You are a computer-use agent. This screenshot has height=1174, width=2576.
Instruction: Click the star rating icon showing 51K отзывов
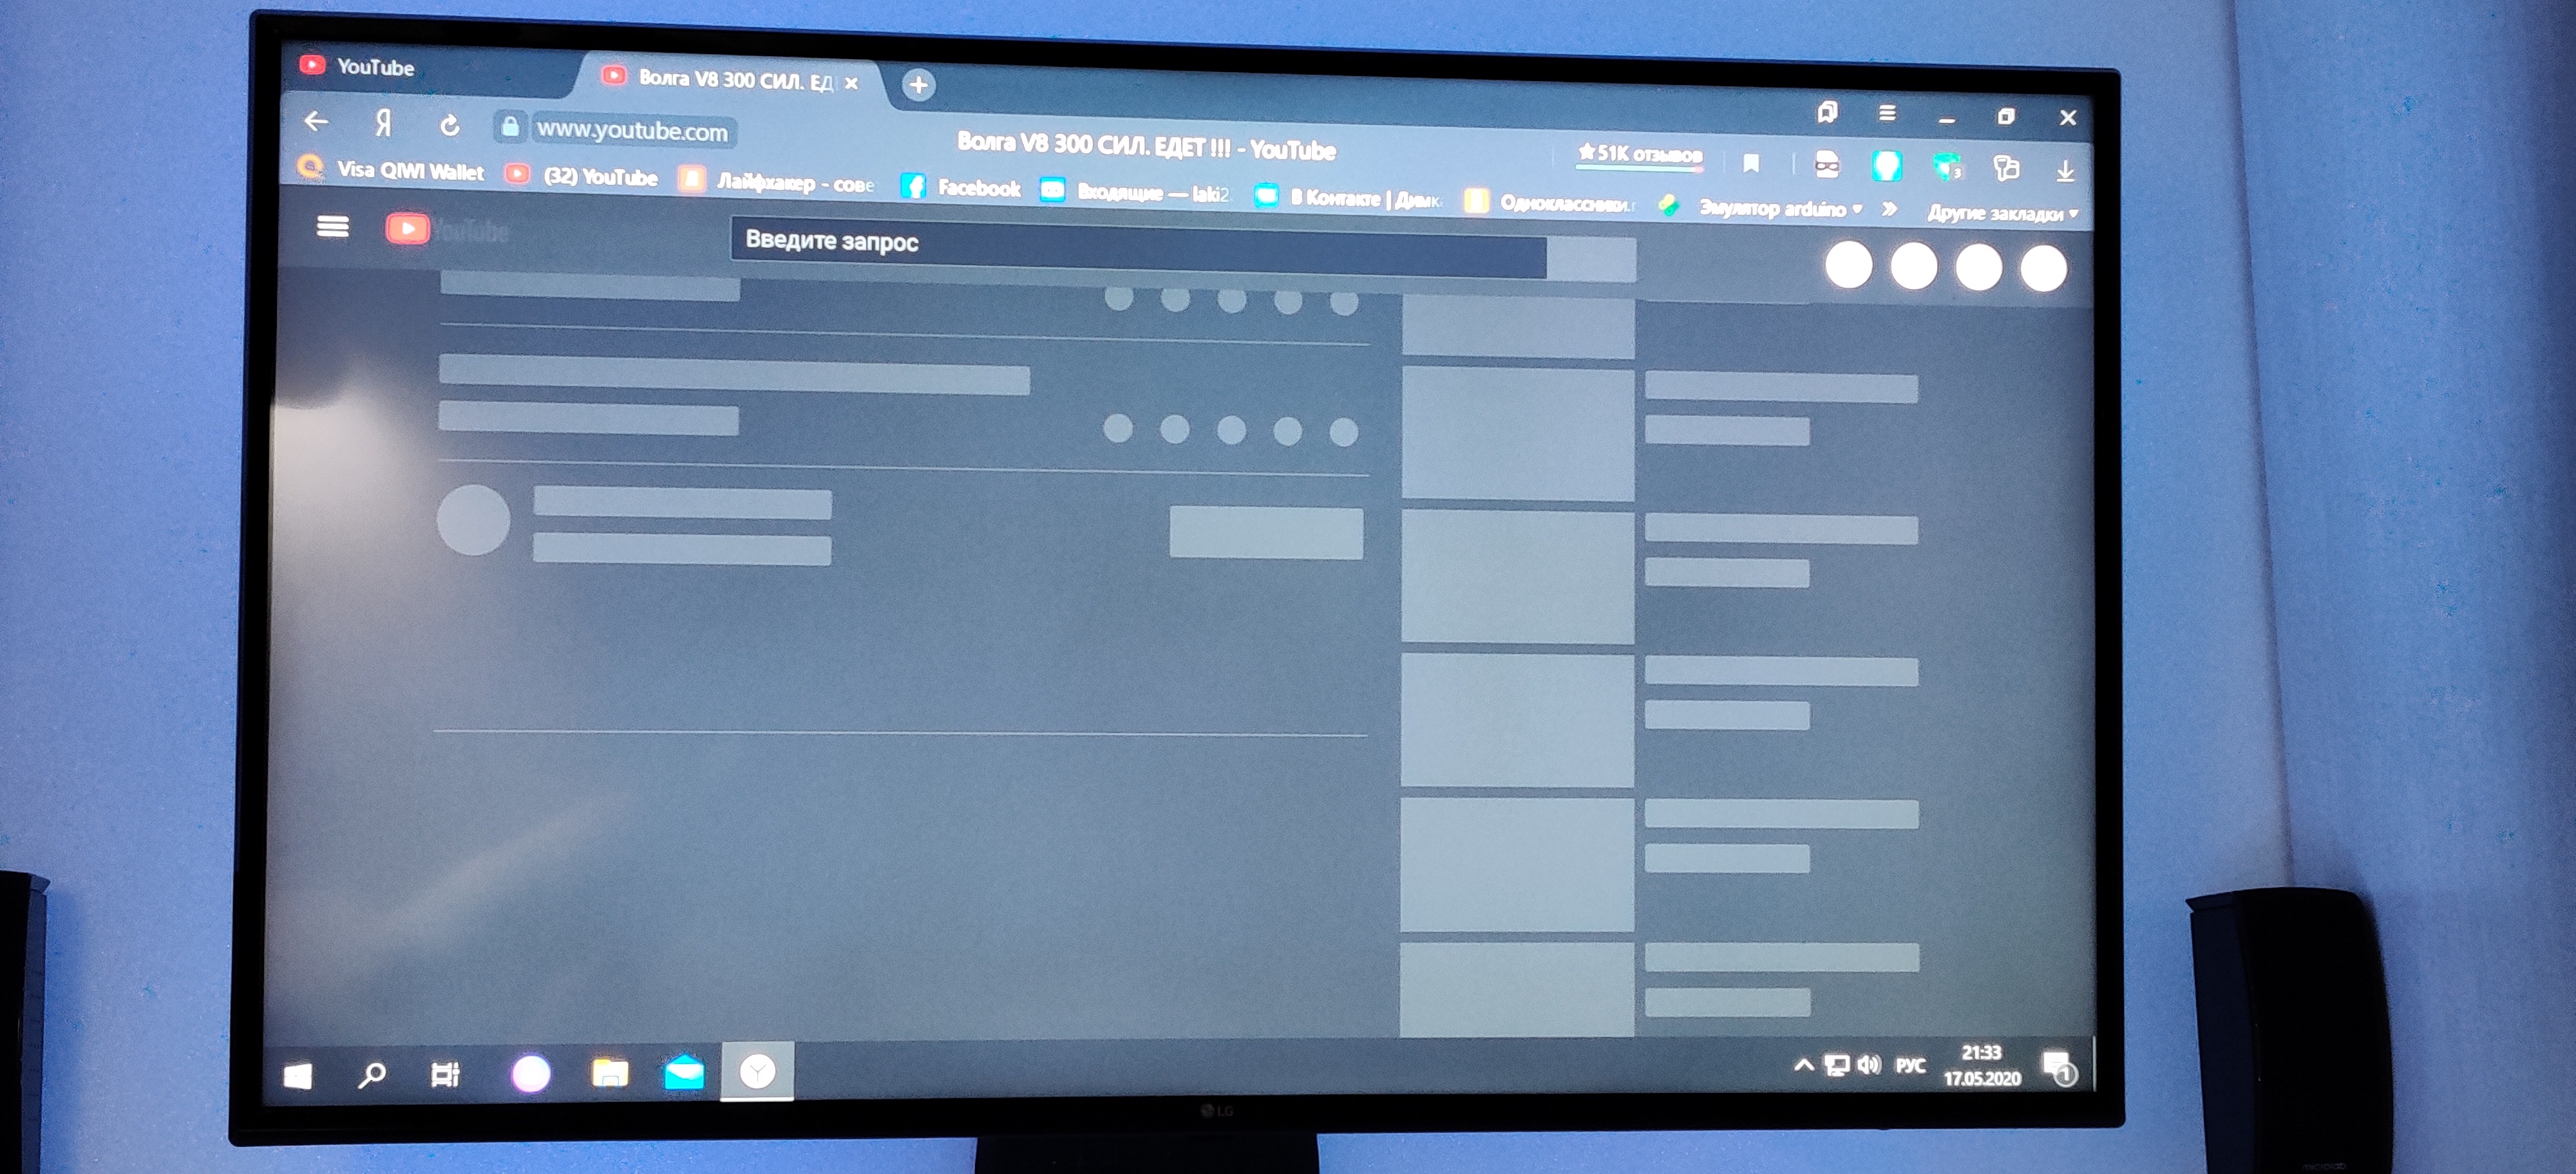pos(1571,151)
